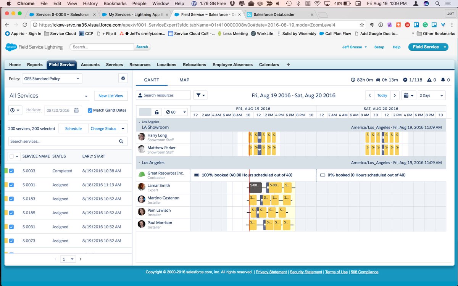Viewport: 458px width, 286px height.
Task: Click the New List View button
Action: click(111, 96)
